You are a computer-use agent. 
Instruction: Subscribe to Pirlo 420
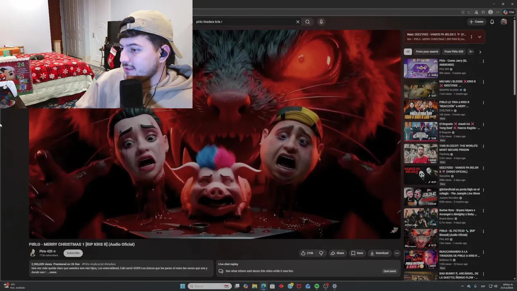point(73,253)
